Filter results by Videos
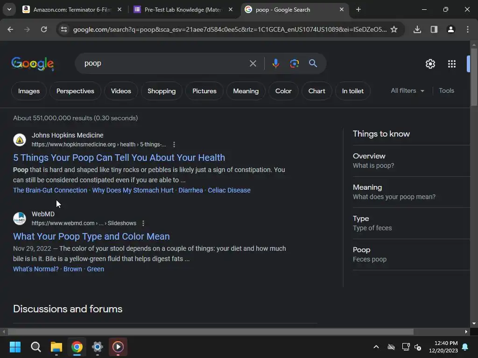 click(x=121, y=91)
